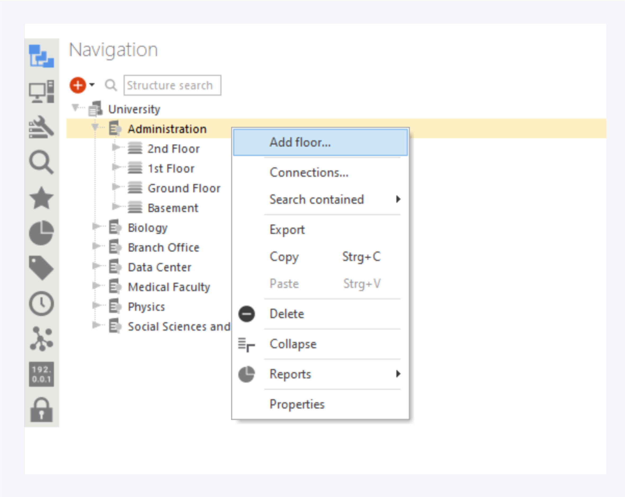This screenshot has width=625, height=497.
Task: Open the pie chart reports sidebar icon
Action: point(42,233)
